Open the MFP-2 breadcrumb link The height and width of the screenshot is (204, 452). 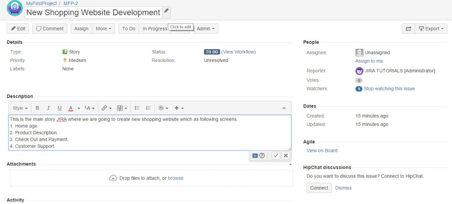(x=71, y=4)
